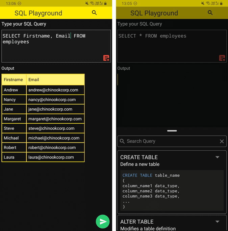Tap dimmed red clear-query icon in right editor

pos(222,58)
